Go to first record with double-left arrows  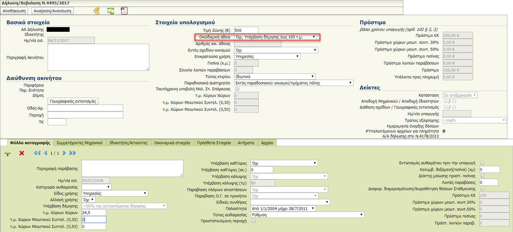(37, 153)
